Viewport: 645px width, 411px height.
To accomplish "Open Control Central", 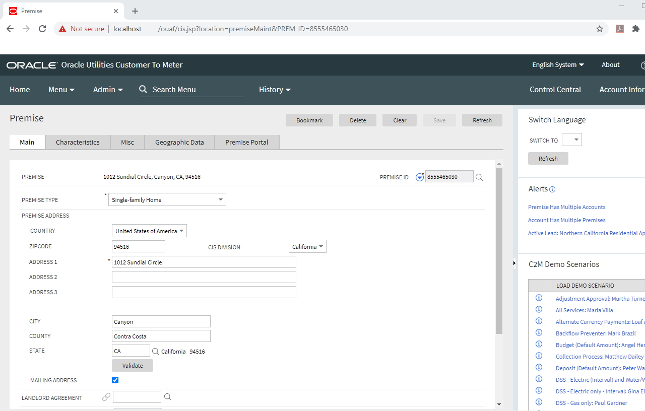I will [555, 90].
